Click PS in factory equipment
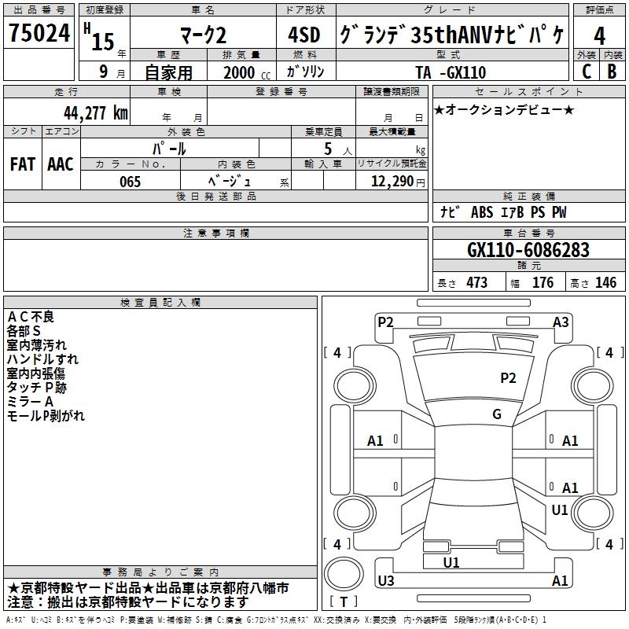Screen dimensions: 629x629 point(538,212)
